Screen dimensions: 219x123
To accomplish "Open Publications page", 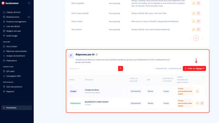I will click(x=11, y=61).
